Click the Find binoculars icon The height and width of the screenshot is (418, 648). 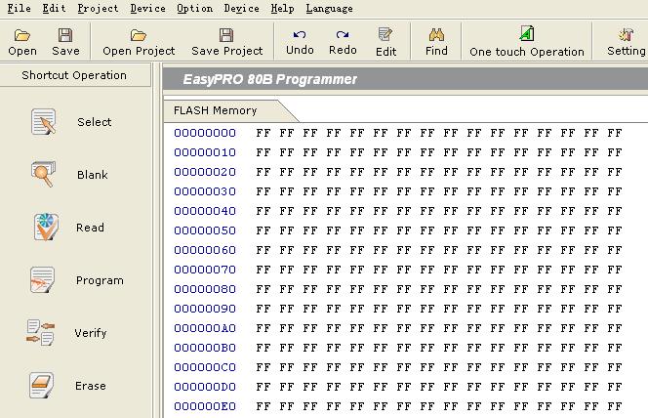[x=436, y=35]
